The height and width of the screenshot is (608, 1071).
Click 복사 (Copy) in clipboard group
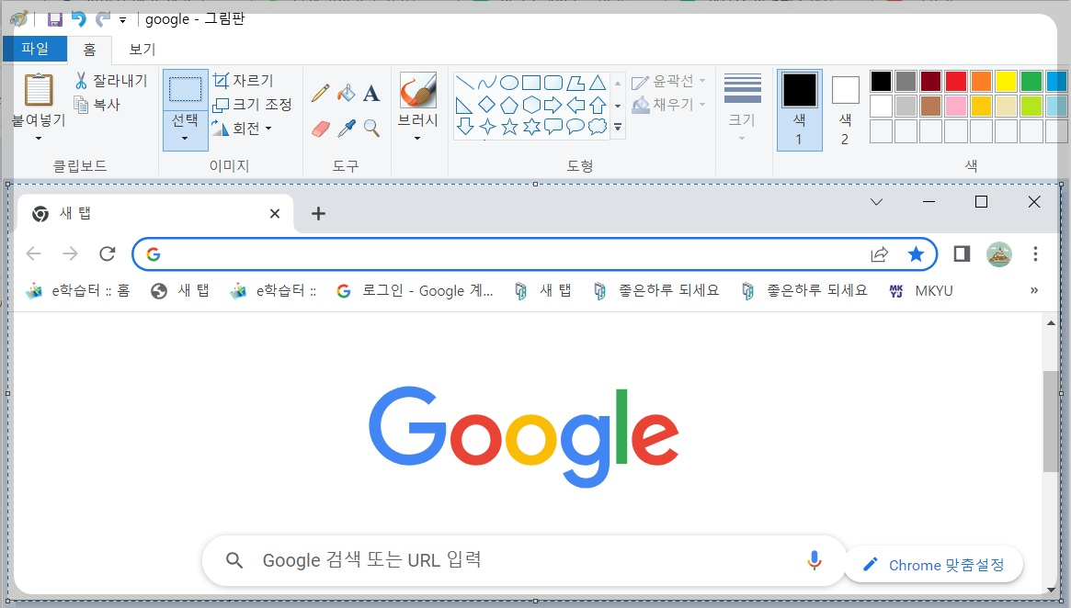[x=97, y=105]
